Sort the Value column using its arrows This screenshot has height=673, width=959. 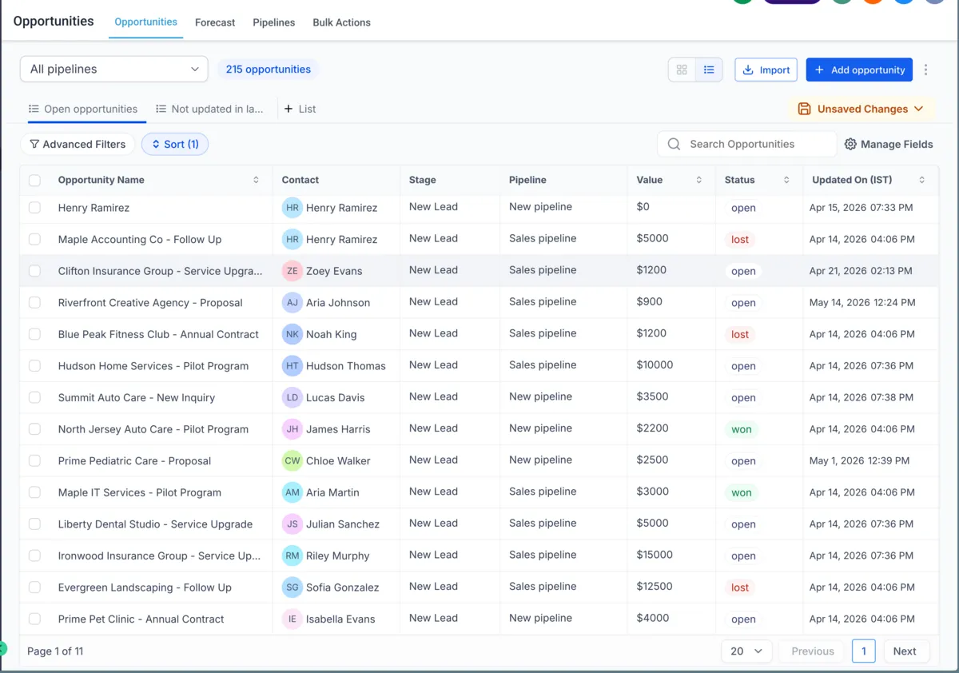tap(698, 180)
